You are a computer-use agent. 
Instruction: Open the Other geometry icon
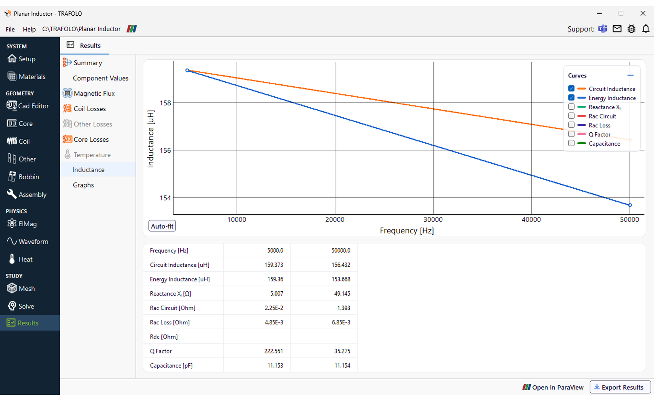click(12, 159)
